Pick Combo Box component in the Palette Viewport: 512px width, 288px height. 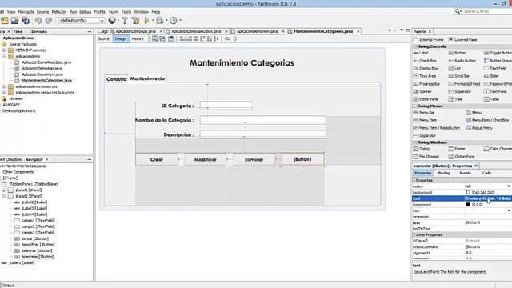[426, 69]
